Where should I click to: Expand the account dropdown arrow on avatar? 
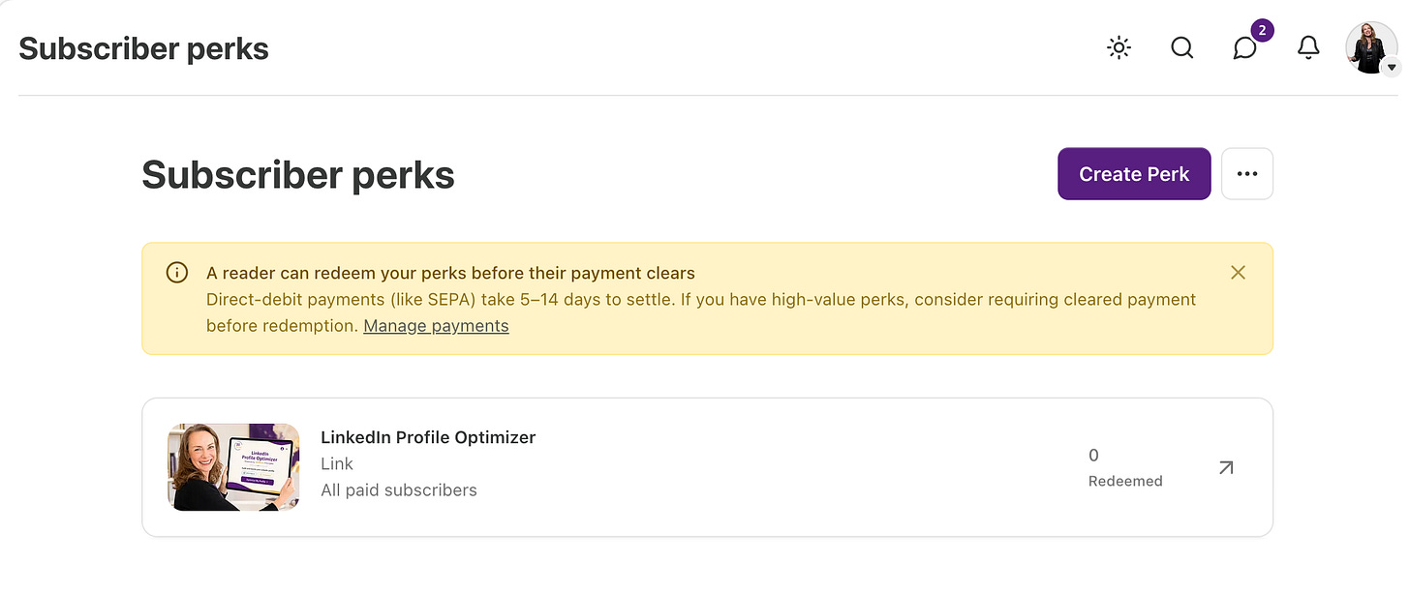tap(1392, 68)
